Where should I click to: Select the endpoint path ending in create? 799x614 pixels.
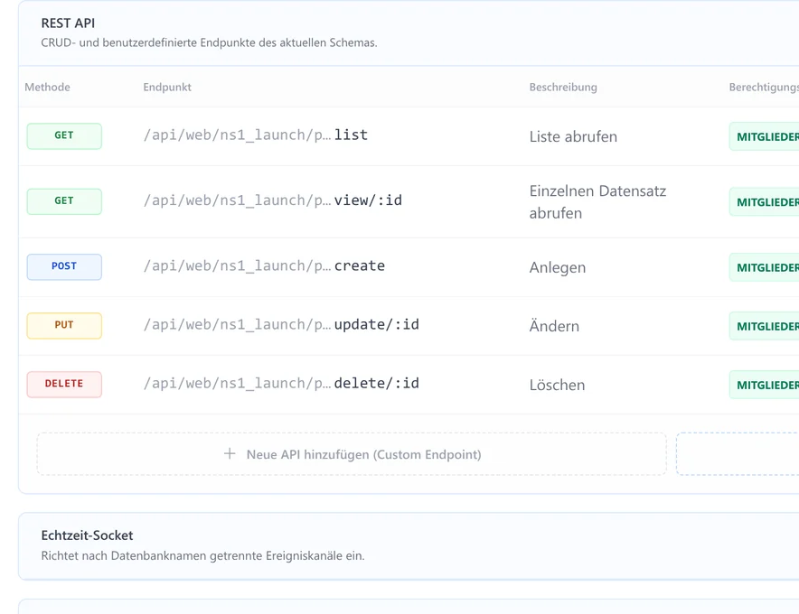click(264, 266)
